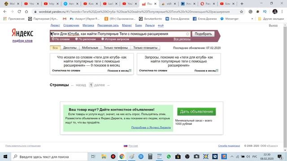Open 'Подробнее о Яндекс.Директе' link
This screenshot has width=287, height=161.
click(x=151, y=127)
